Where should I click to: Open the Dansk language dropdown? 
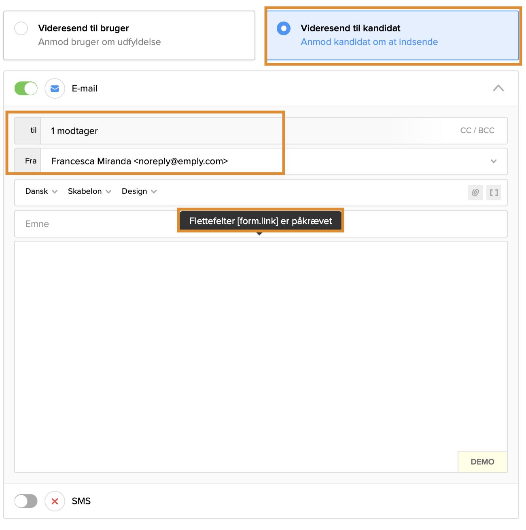coord(41,191)
